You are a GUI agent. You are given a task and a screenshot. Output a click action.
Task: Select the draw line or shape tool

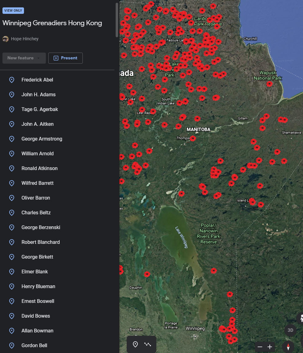coord(148,344)
